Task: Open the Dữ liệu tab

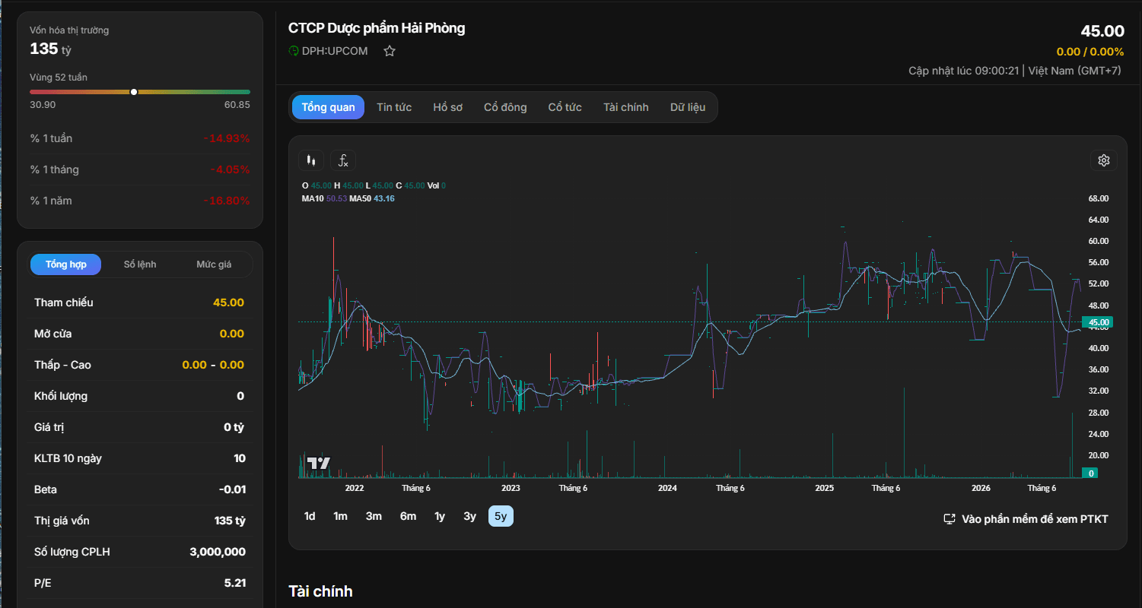Action: click(x=688, y=107)
